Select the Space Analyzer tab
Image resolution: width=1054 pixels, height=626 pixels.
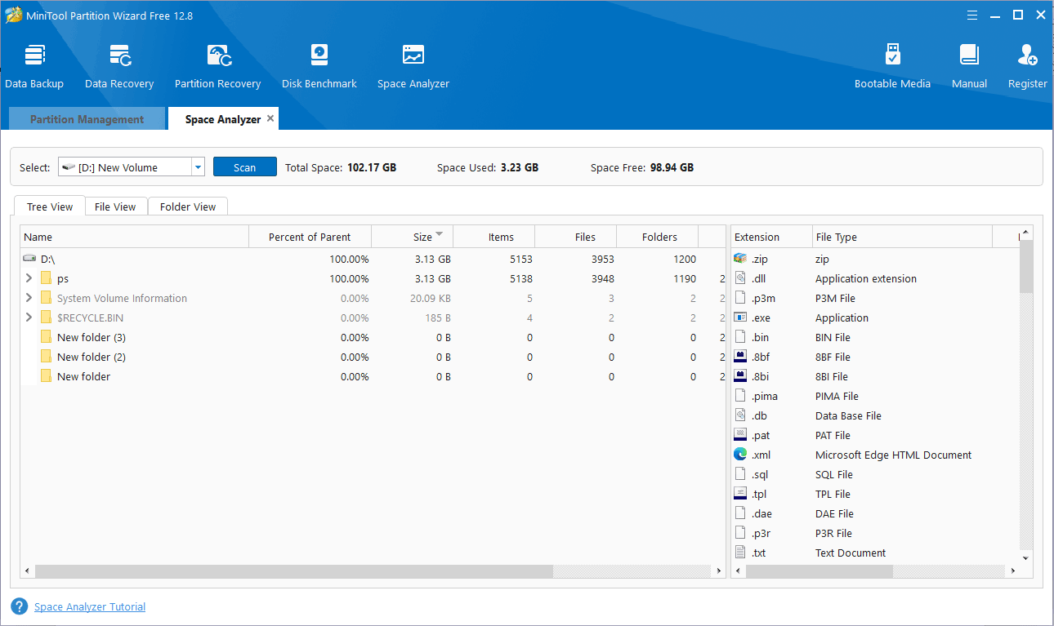click(222, 119)
